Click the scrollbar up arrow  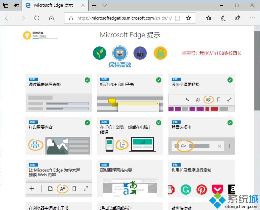(257, 28)
